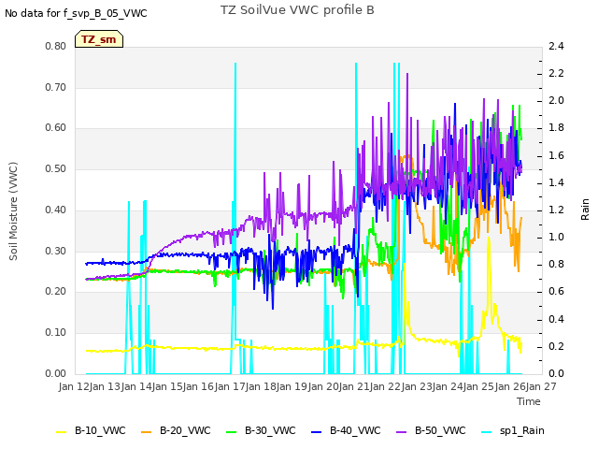Click the Jan 27 date tick label
The image size is (598, 449).
pyautogui.click(x=541, y=386)
